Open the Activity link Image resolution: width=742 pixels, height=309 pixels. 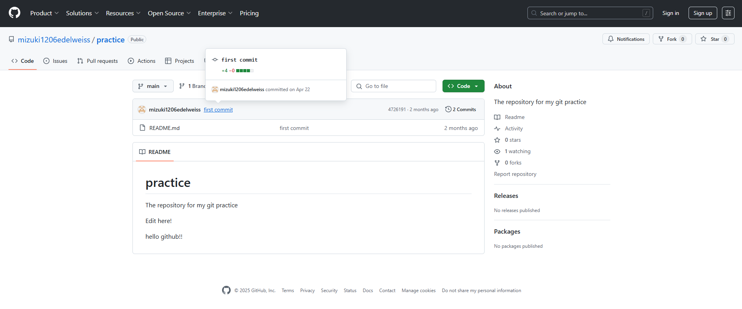pyautogui.click(x=514, y=128)
